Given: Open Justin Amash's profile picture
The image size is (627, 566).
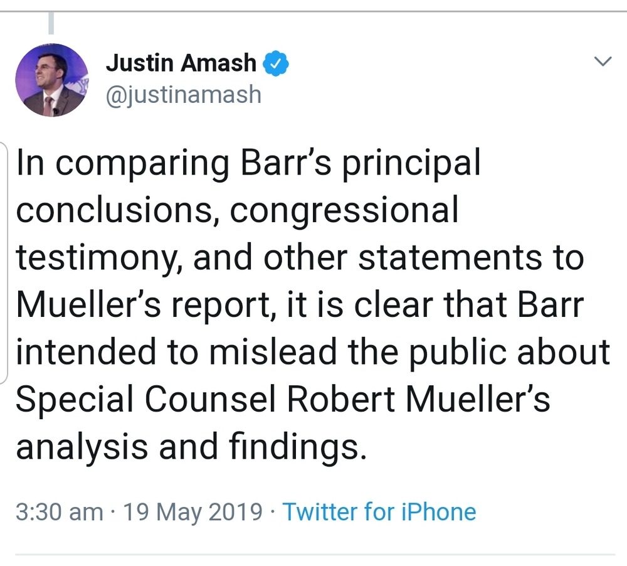Looking at the screenshot, I should coord(51,80).
